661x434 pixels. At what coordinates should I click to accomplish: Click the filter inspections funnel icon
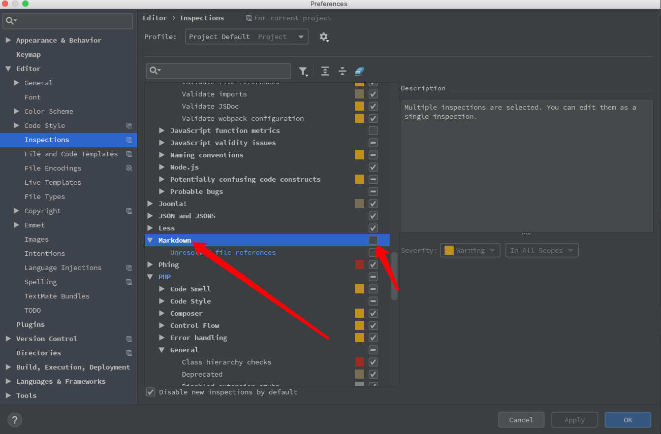pyautogui.click(x=303, y=71)
